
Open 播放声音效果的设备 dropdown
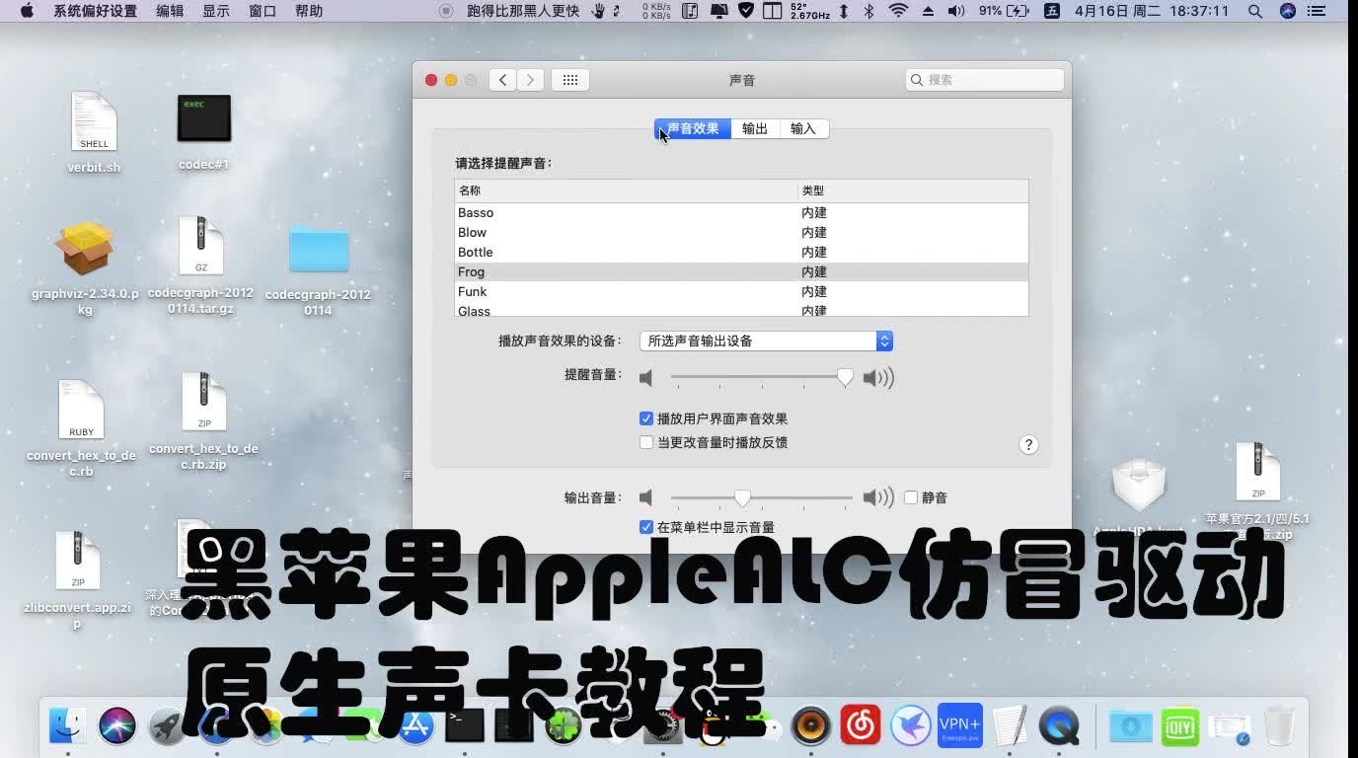pos(766,341)
